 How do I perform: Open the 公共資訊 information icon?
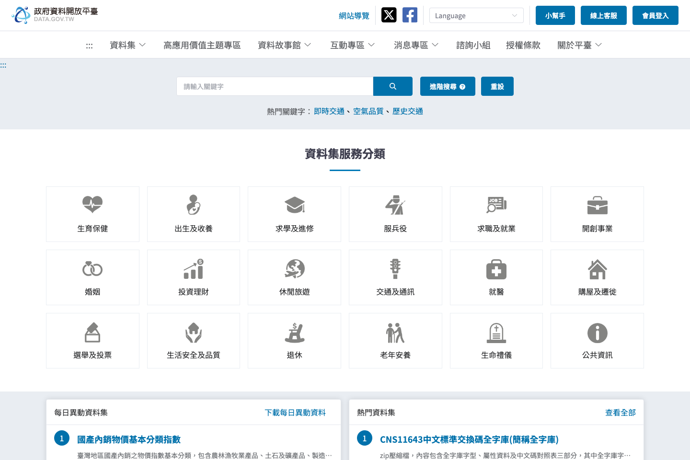tap(597, 332)
